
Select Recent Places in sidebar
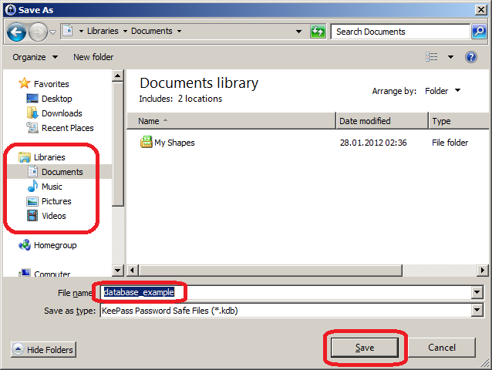click(x=67, y=128)
